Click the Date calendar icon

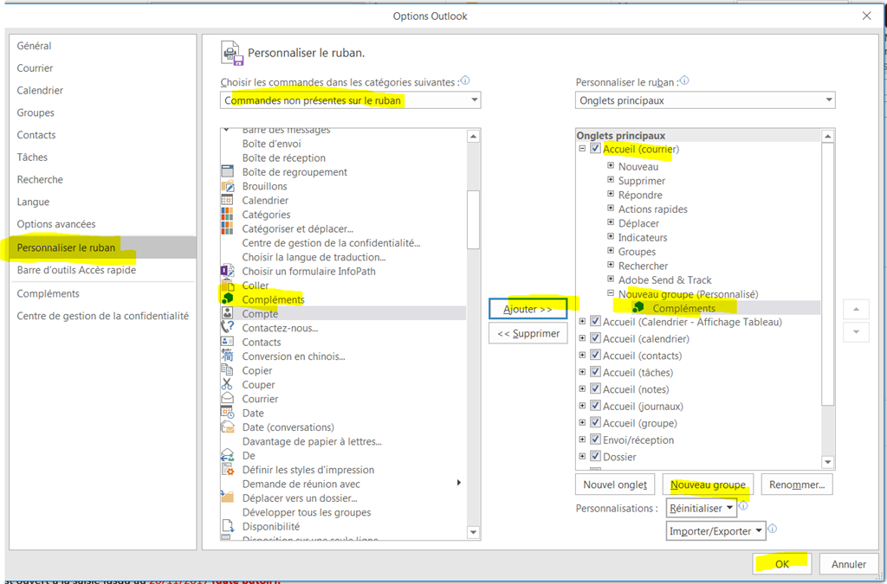[x=228, y=413]
